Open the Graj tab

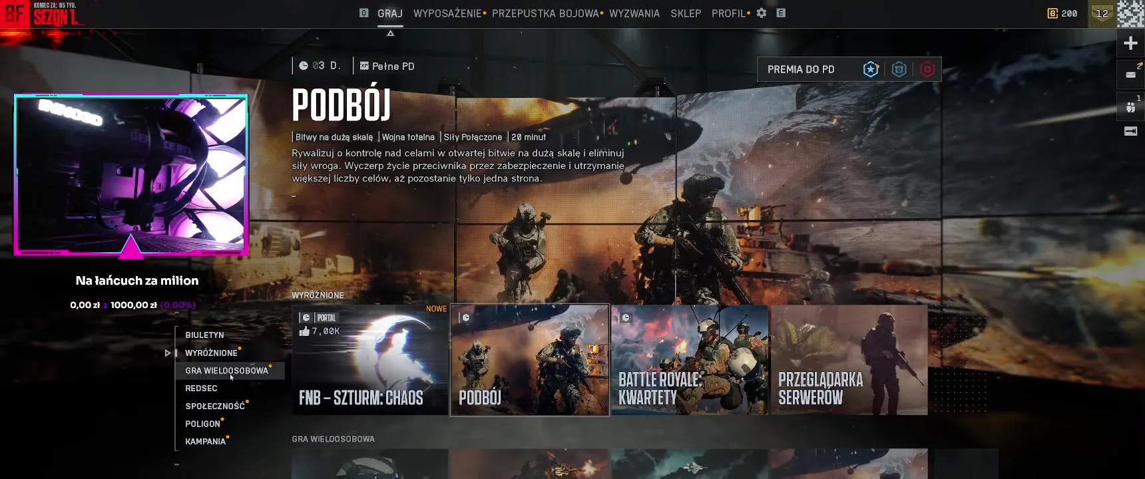pos(390,13)
